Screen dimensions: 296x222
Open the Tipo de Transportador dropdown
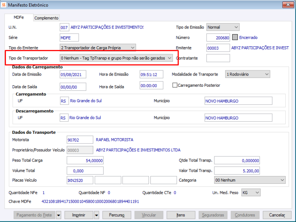(x=116, y=58)
